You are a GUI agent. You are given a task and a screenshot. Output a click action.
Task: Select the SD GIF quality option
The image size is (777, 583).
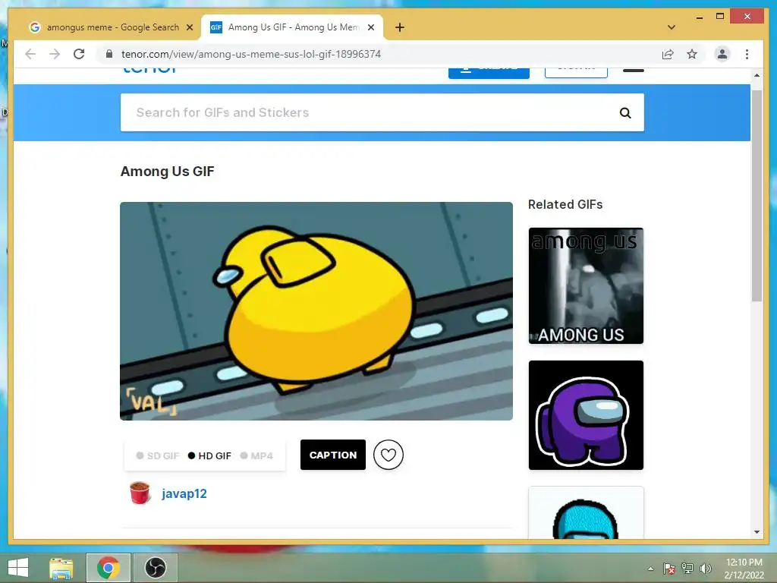158,455
